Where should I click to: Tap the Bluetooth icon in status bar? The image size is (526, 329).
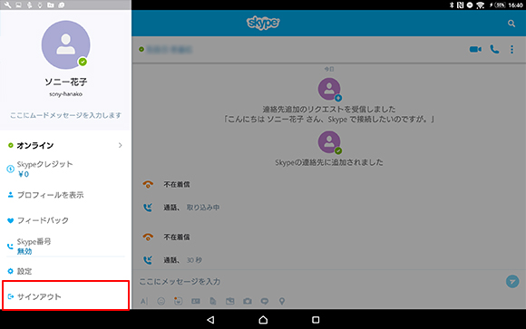[x=452, y=5]
